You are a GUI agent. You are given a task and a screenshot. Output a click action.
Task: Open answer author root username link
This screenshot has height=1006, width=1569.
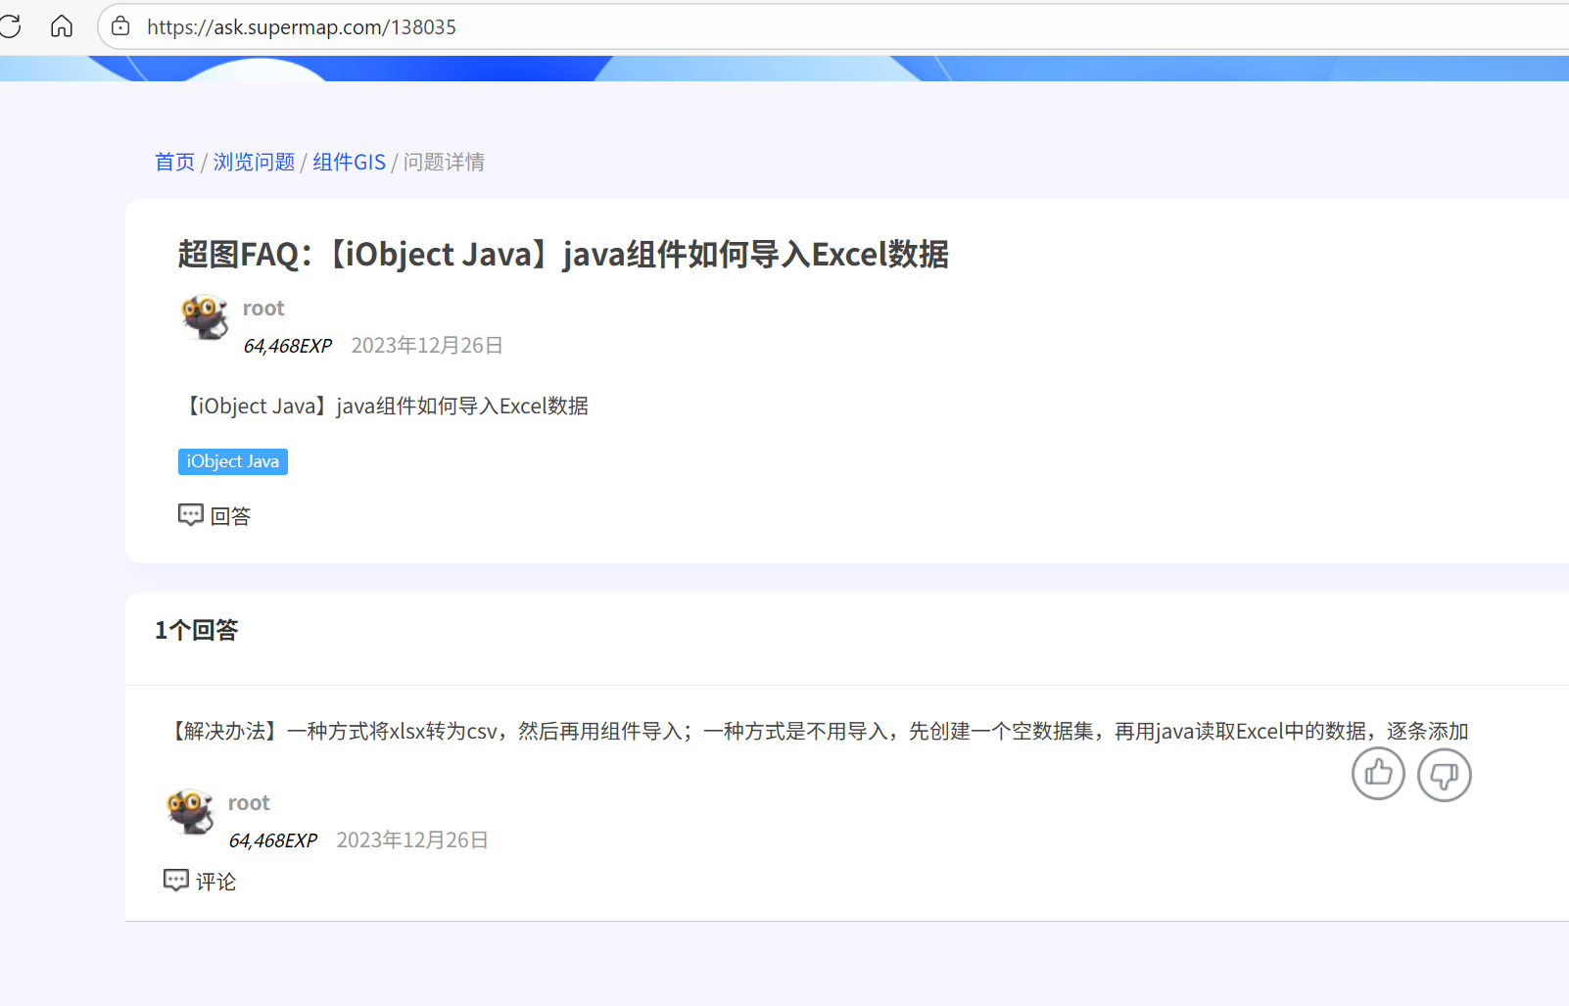pos(249,803)
